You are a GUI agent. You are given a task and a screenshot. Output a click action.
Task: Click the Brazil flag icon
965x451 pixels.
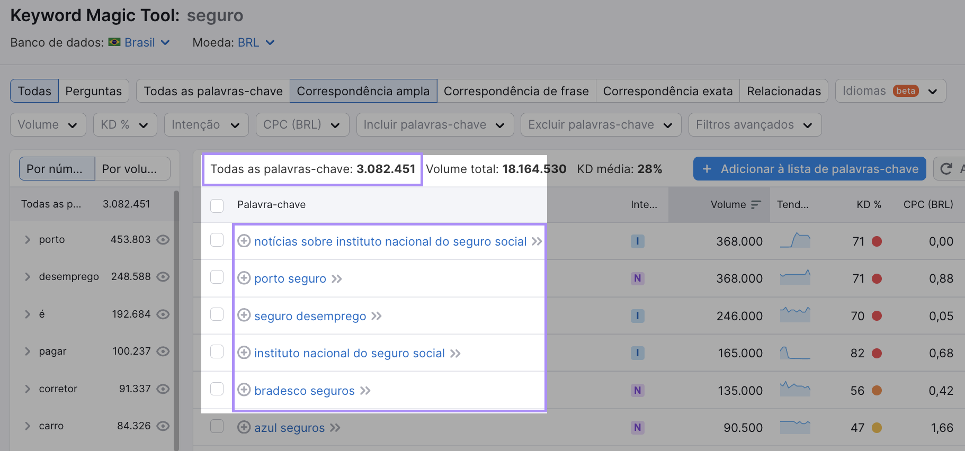114,42
